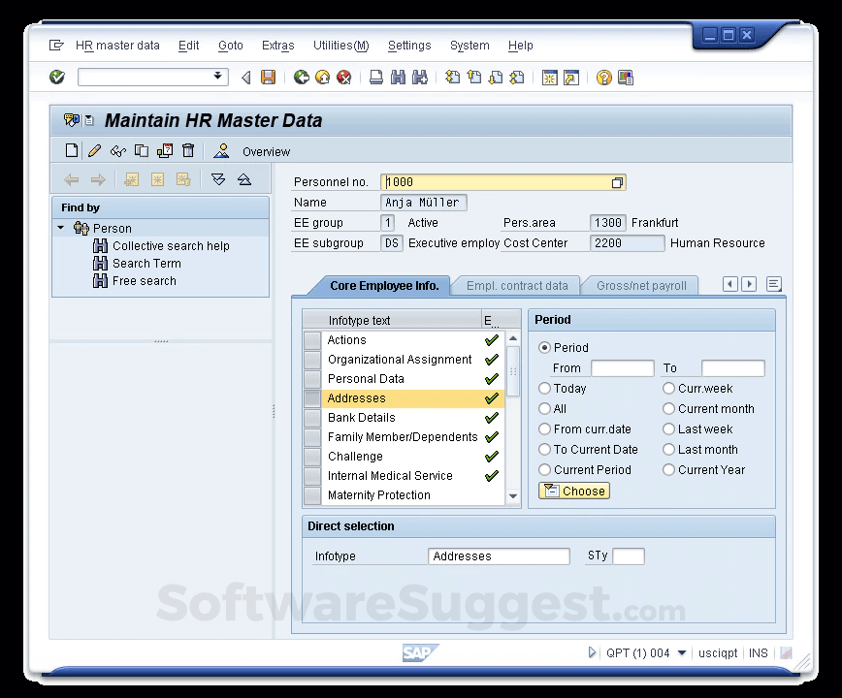Select the Current month option

click(668, 408)
